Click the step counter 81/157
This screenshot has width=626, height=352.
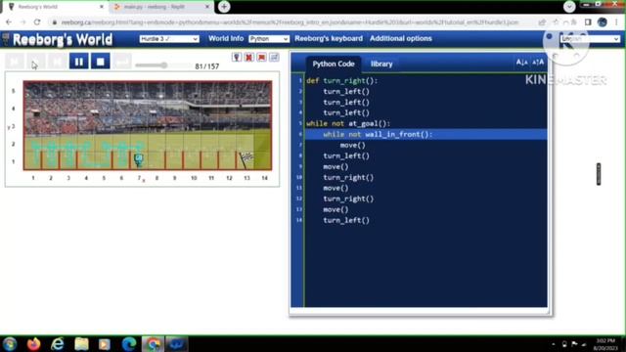(206, 66)
